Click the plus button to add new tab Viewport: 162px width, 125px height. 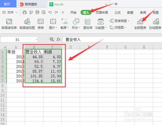(116, 4)
